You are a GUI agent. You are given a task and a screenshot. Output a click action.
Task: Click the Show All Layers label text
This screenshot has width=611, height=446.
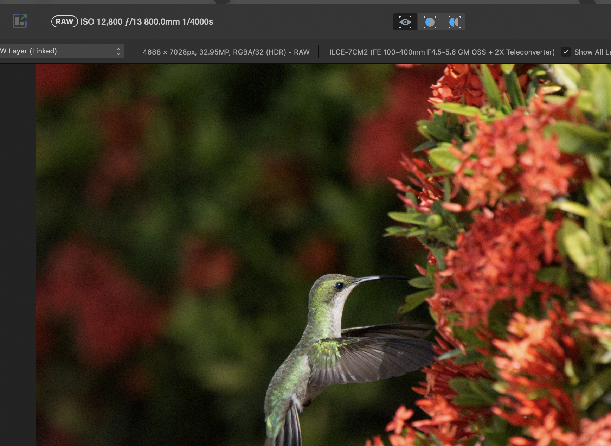coord(592,52)
